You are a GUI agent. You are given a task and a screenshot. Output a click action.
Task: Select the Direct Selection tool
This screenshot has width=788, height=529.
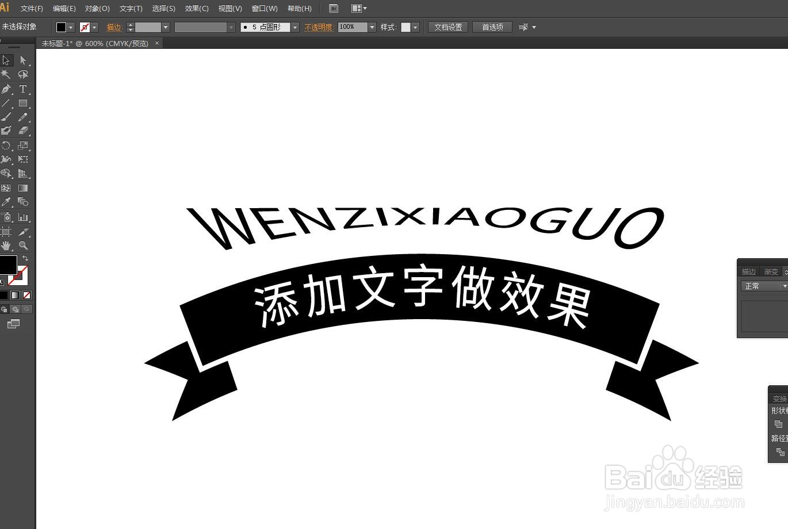pos(23,60)
